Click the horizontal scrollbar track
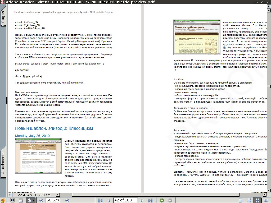This screenshot has width=271, height=203. click(161, 195)
